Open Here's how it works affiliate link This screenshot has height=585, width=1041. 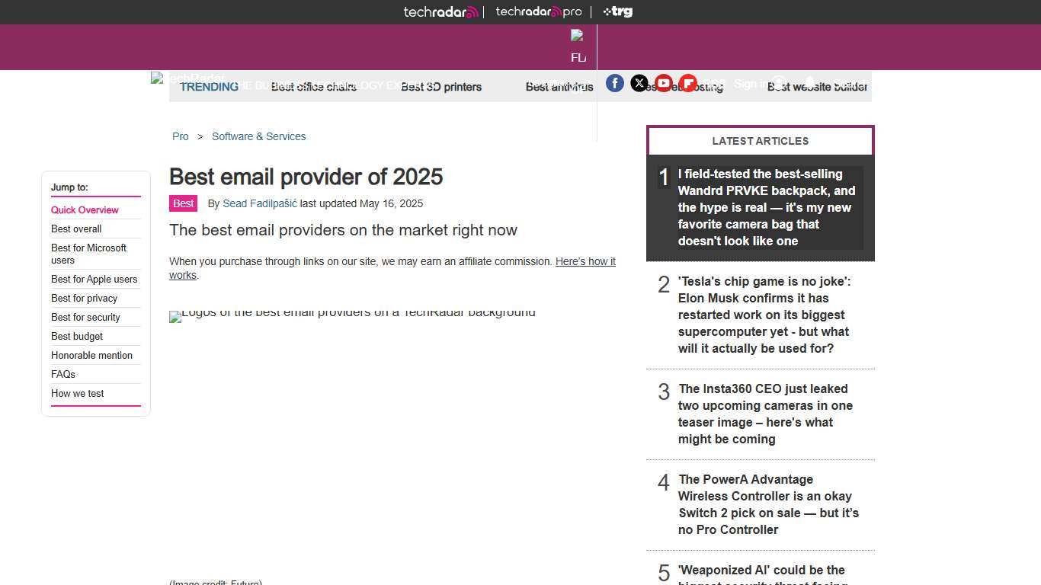pyautogui.click(x=585, y=261)
